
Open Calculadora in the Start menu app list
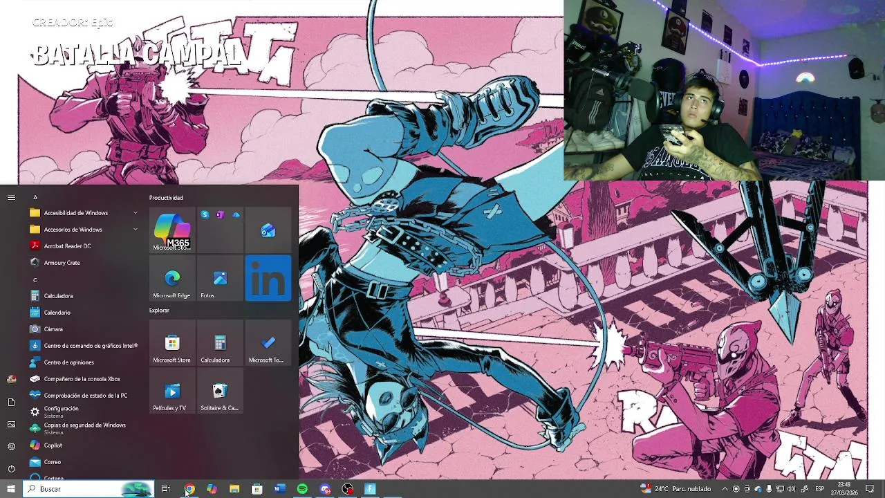pos(83,295)
